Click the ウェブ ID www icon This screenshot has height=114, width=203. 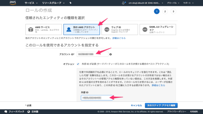(x=107, y=29)
